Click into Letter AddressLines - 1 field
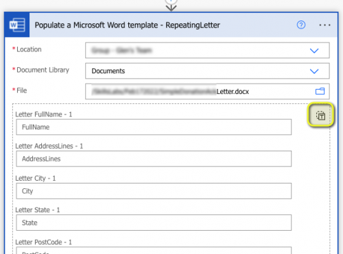 tap(154, 159)
